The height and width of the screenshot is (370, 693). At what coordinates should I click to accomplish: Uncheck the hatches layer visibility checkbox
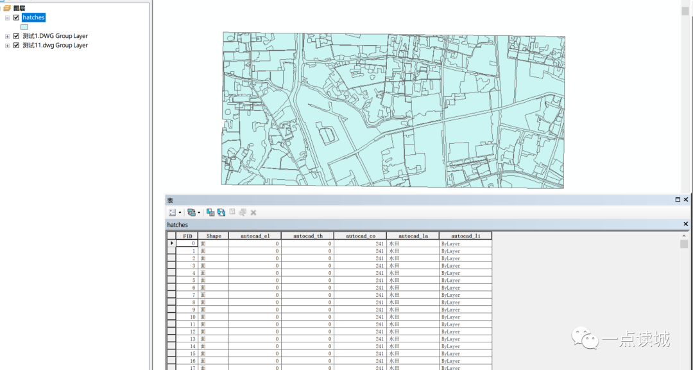click(x=16, y=17)
